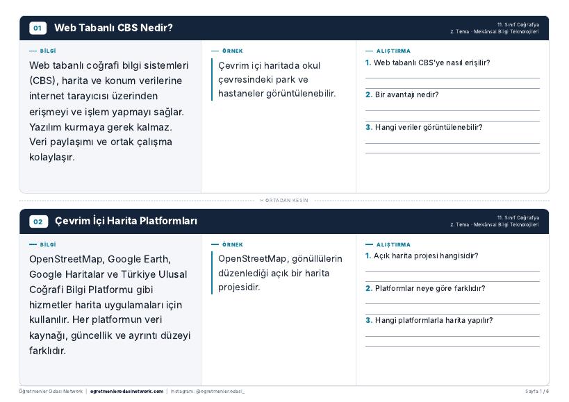Click the ÖRNEK label in card 02
Image resolution: width=569 pixels, height=402 pixels.
233,244
